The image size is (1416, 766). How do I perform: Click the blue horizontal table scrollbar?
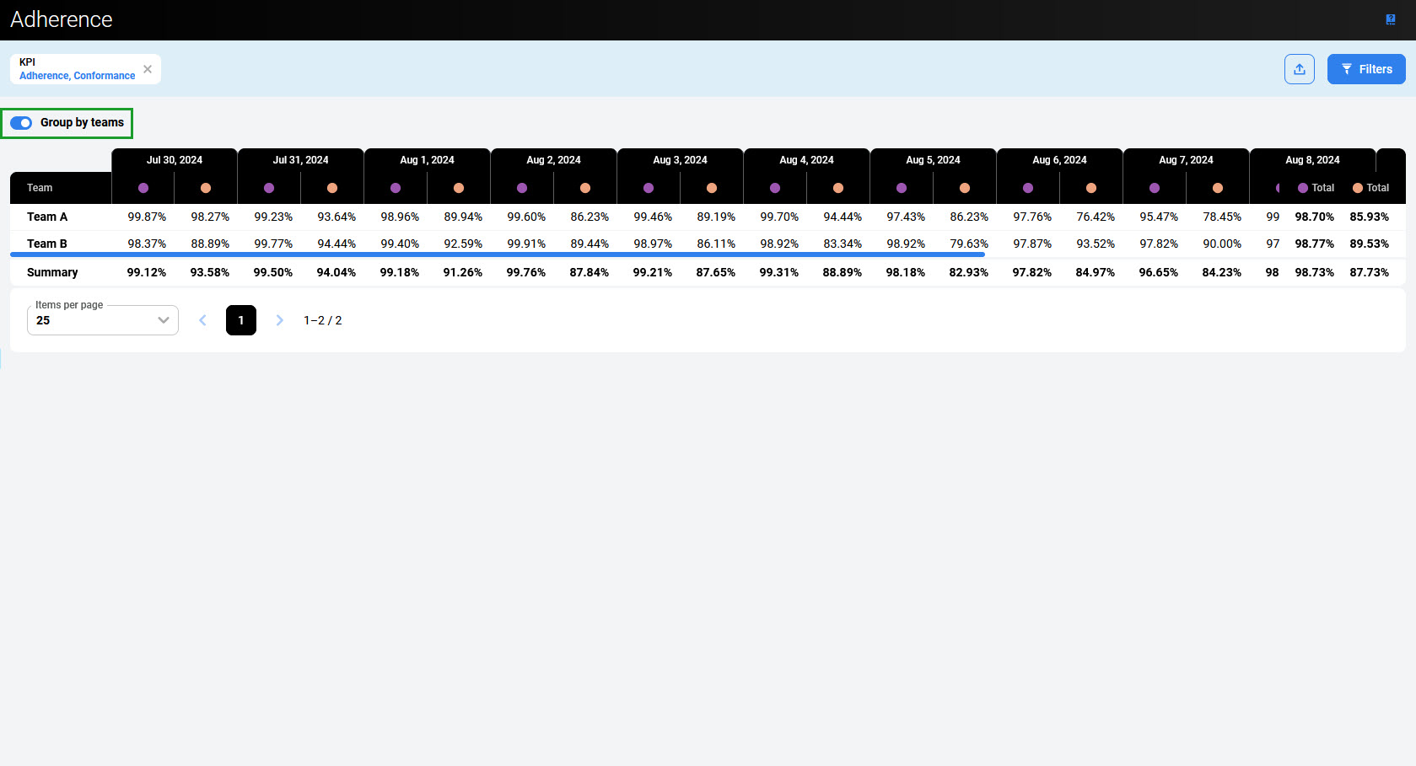[497, 254]
